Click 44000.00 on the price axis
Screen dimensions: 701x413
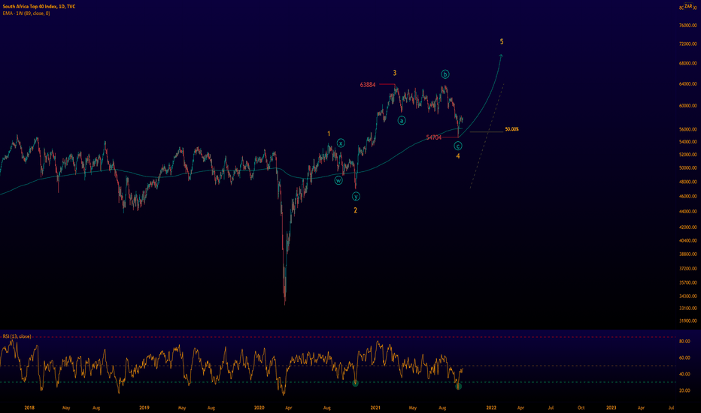688,212
